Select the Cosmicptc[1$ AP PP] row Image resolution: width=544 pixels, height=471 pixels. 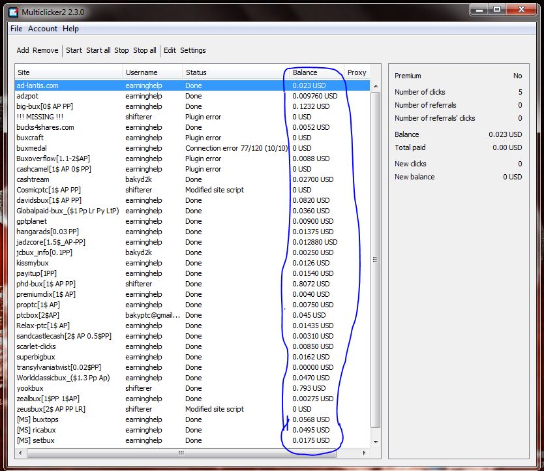click(192, 190)
